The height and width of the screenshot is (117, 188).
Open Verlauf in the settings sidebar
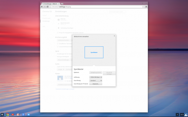pyautogui.click(x=44, y=15)
